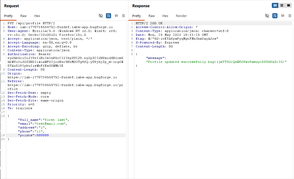This screenshot has height=179, width=294.
Task: Click the "phone":"11" JSON line
Action: (x=31, y=131)
